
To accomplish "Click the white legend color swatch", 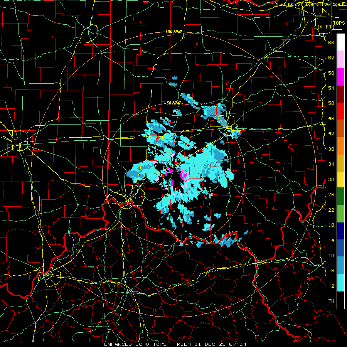I will (340, 42).
